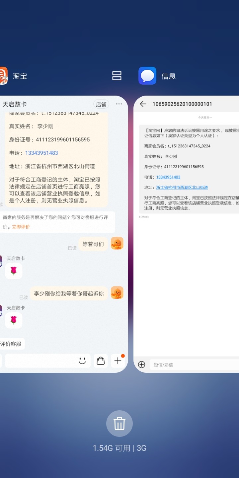The image size is (239, 478).
Task: Tap the address link in Messages
Action: tap(182, 188)
